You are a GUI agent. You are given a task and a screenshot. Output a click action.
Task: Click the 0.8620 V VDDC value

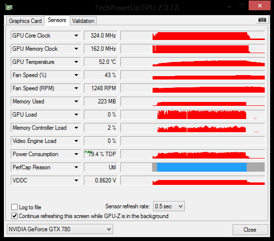[101, 181]
